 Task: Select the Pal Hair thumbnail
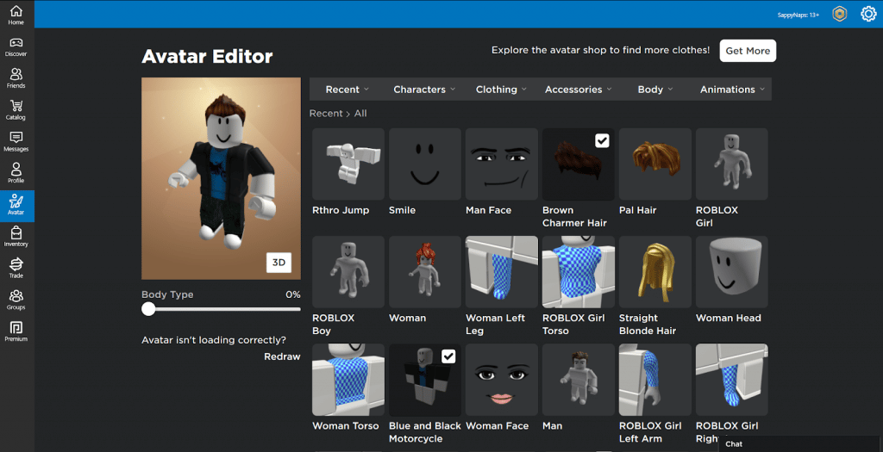tap(655, 164)
